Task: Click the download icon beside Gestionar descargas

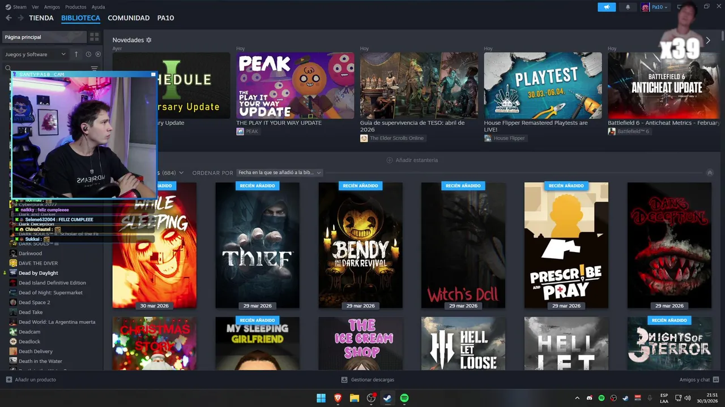Action: (x=344, y=380)
